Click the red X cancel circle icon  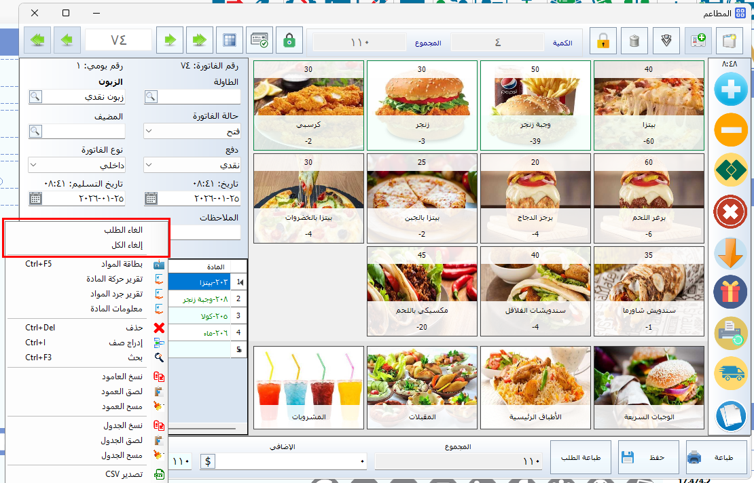[x=730, y=212]
